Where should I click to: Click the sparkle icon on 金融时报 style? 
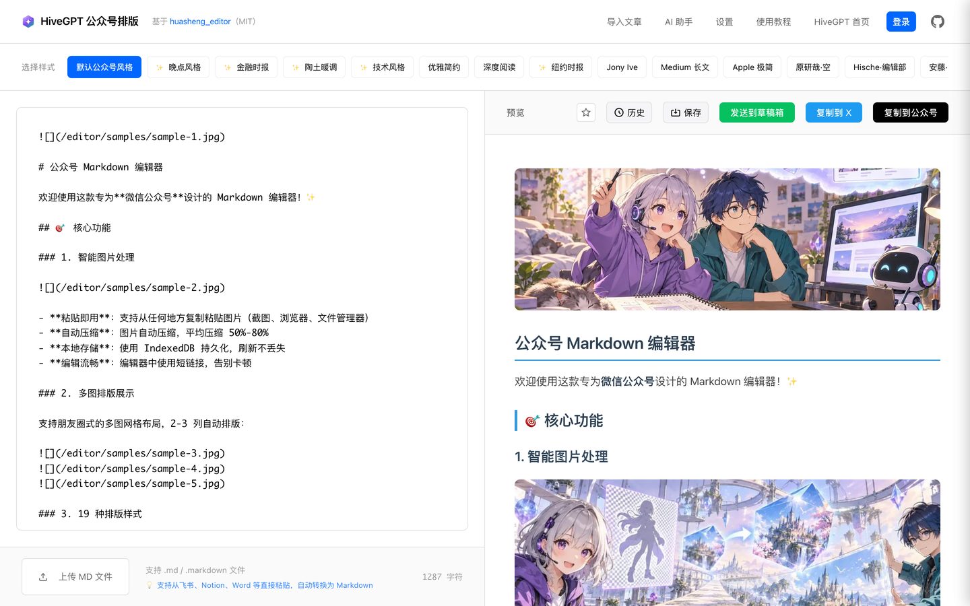228,67
